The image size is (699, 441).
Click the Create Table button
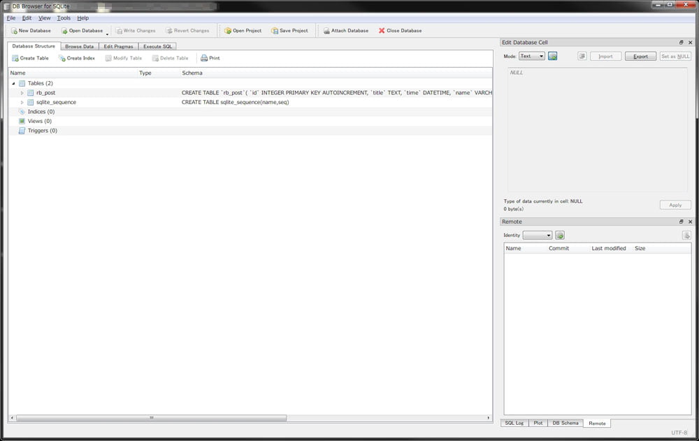30,58
